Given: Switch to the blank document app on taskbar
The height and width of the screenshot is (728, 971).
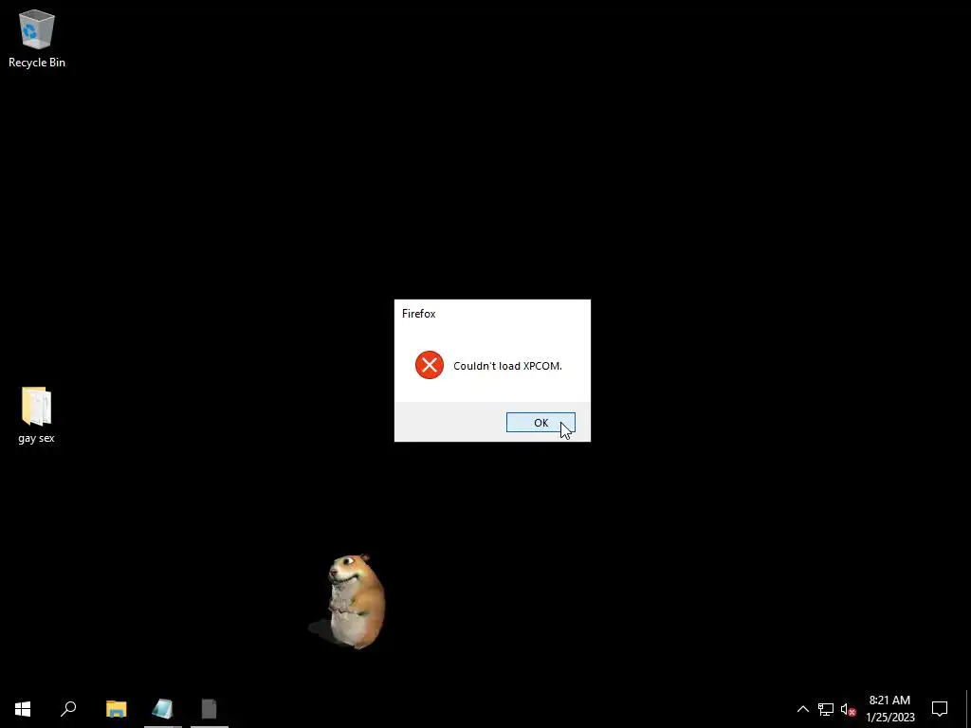Looking at the screenshot, I should point(210,709).
